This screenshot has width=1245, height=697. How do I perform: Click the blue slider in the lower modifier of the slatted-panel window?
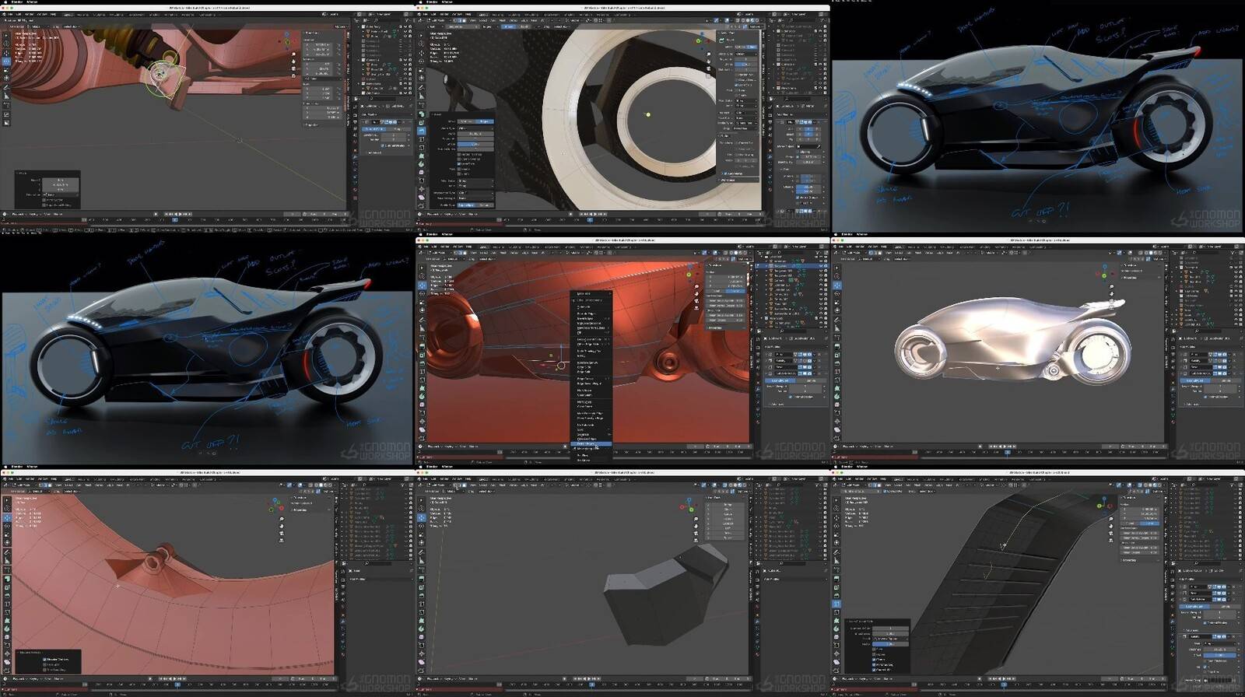1220,655
